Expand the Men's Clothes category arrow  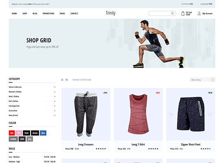[x=55, y=97]
